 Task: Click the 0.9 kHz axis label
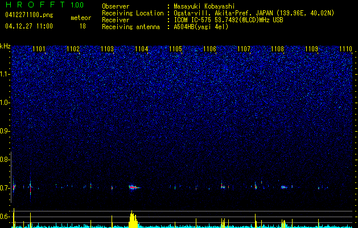click(x=5, y=131)
